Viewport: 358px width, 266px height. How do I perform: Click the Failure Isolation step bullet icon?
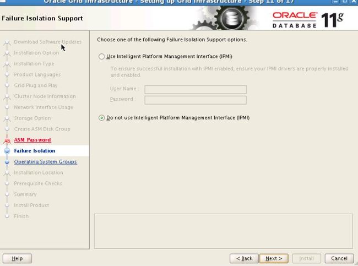pyautogui.click(x=7, y=151)
